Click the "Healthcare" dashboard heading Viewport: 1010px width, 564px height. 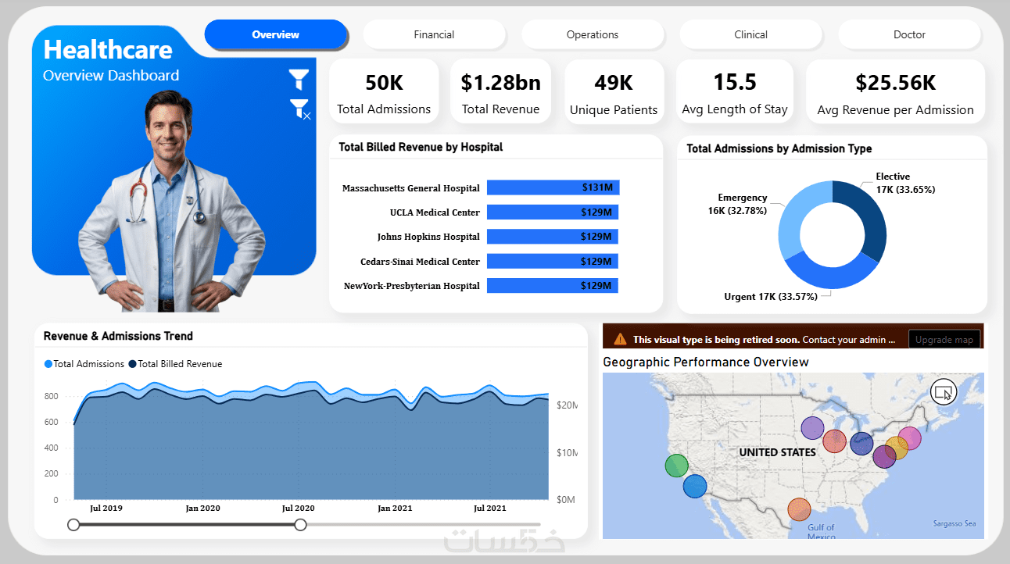[x=108, y=49]
